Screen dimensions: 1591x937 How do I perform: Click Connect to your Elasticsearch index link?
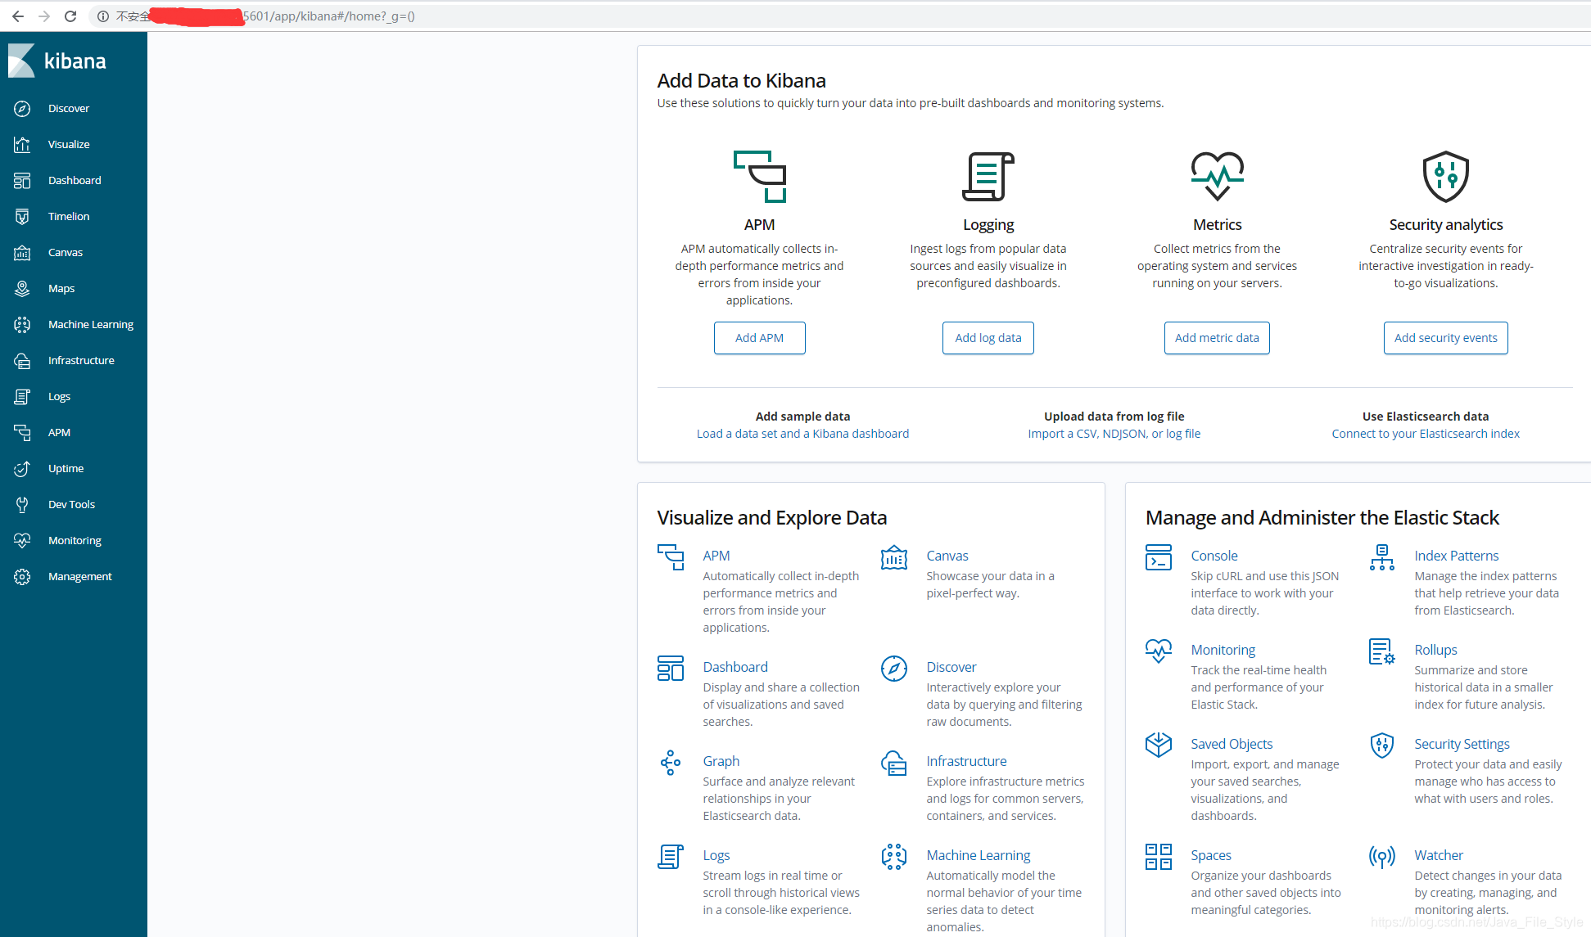click(x=1426, y=434)
